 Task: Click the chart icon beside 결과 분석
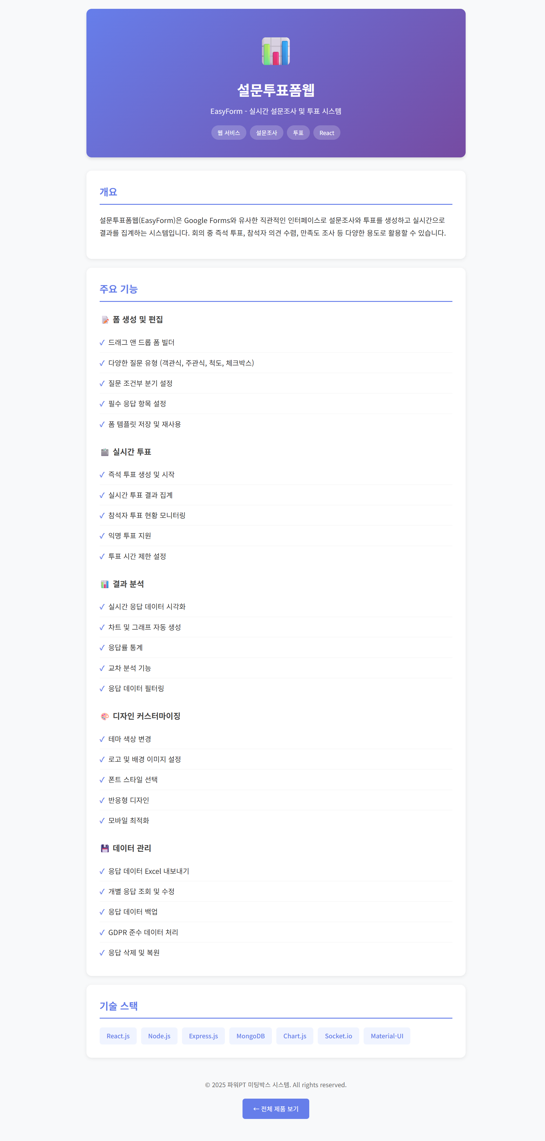105,584
